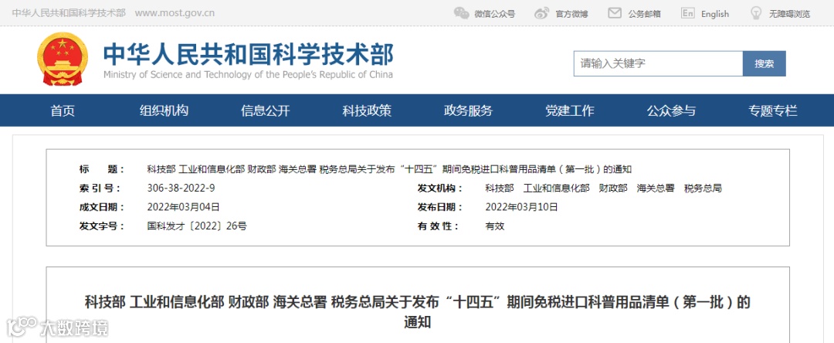The image size is (834, 343).
Task: Click the envelope 公务邮箱 icon
Action: point(615,13)
